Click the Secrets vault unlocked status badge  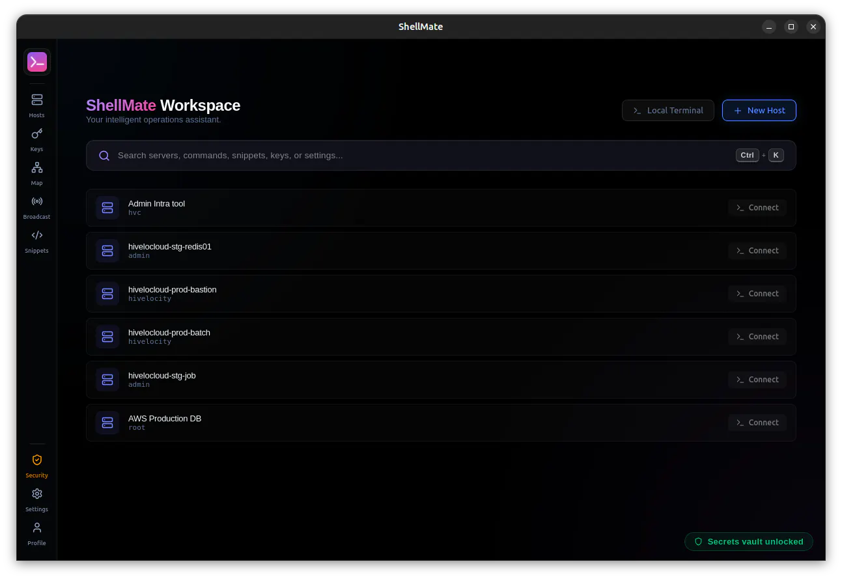pyautogui.click(x=749, y=542)
